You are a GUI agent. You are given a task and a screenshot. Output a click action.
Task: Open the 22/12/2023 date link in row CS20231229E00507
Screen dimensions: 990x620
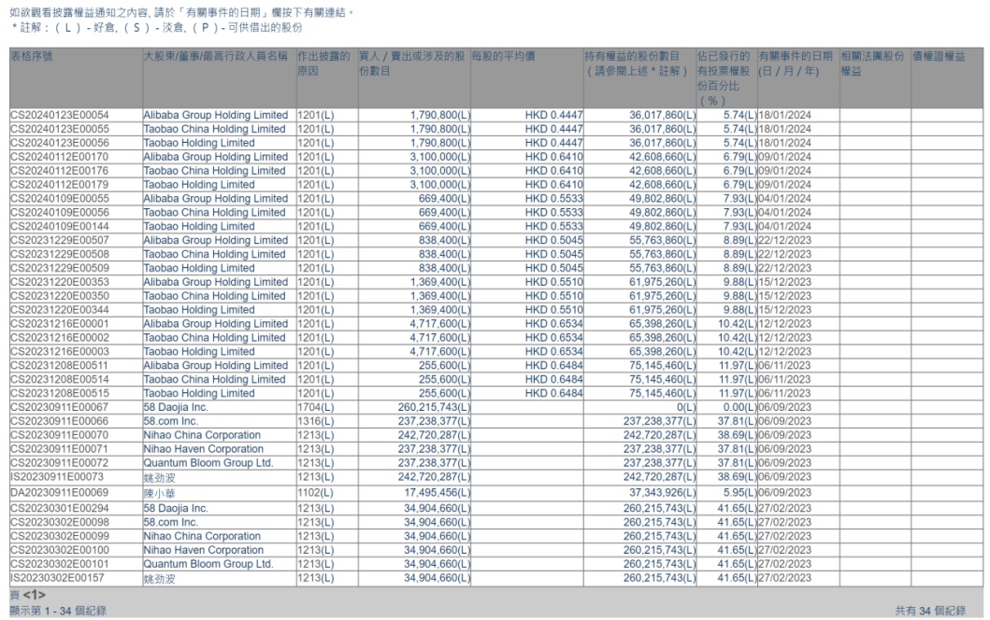point(785,240)
